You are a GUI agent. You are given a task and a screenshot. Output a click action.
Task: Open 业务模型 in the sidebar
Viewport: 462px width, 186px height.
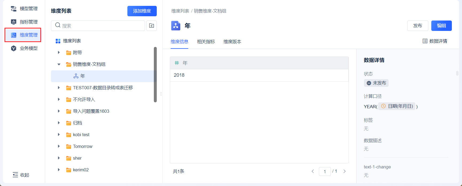tap(24, 48)
